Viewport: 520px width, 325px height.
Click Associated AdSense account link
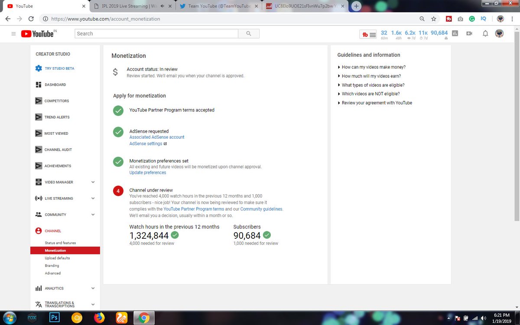157,137
